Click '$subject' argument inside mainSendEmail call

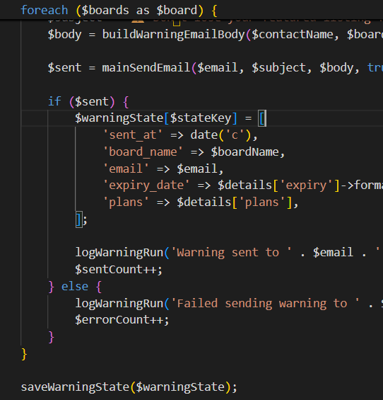click(279, 67)
